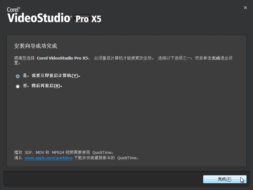This screenshot has width=253, height=190.
Task: Close the installer with the X icon
Action: click(x=245, y=8)
